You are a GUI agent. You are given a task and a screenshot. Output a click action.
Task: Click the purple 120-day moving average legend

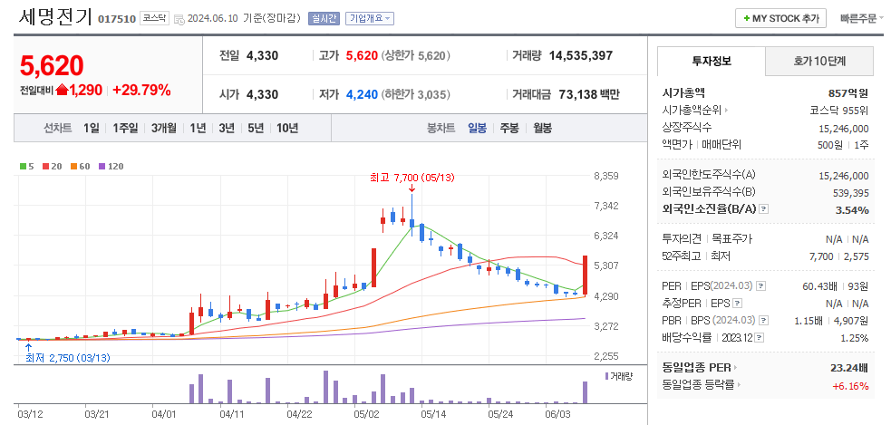[111, 167]
